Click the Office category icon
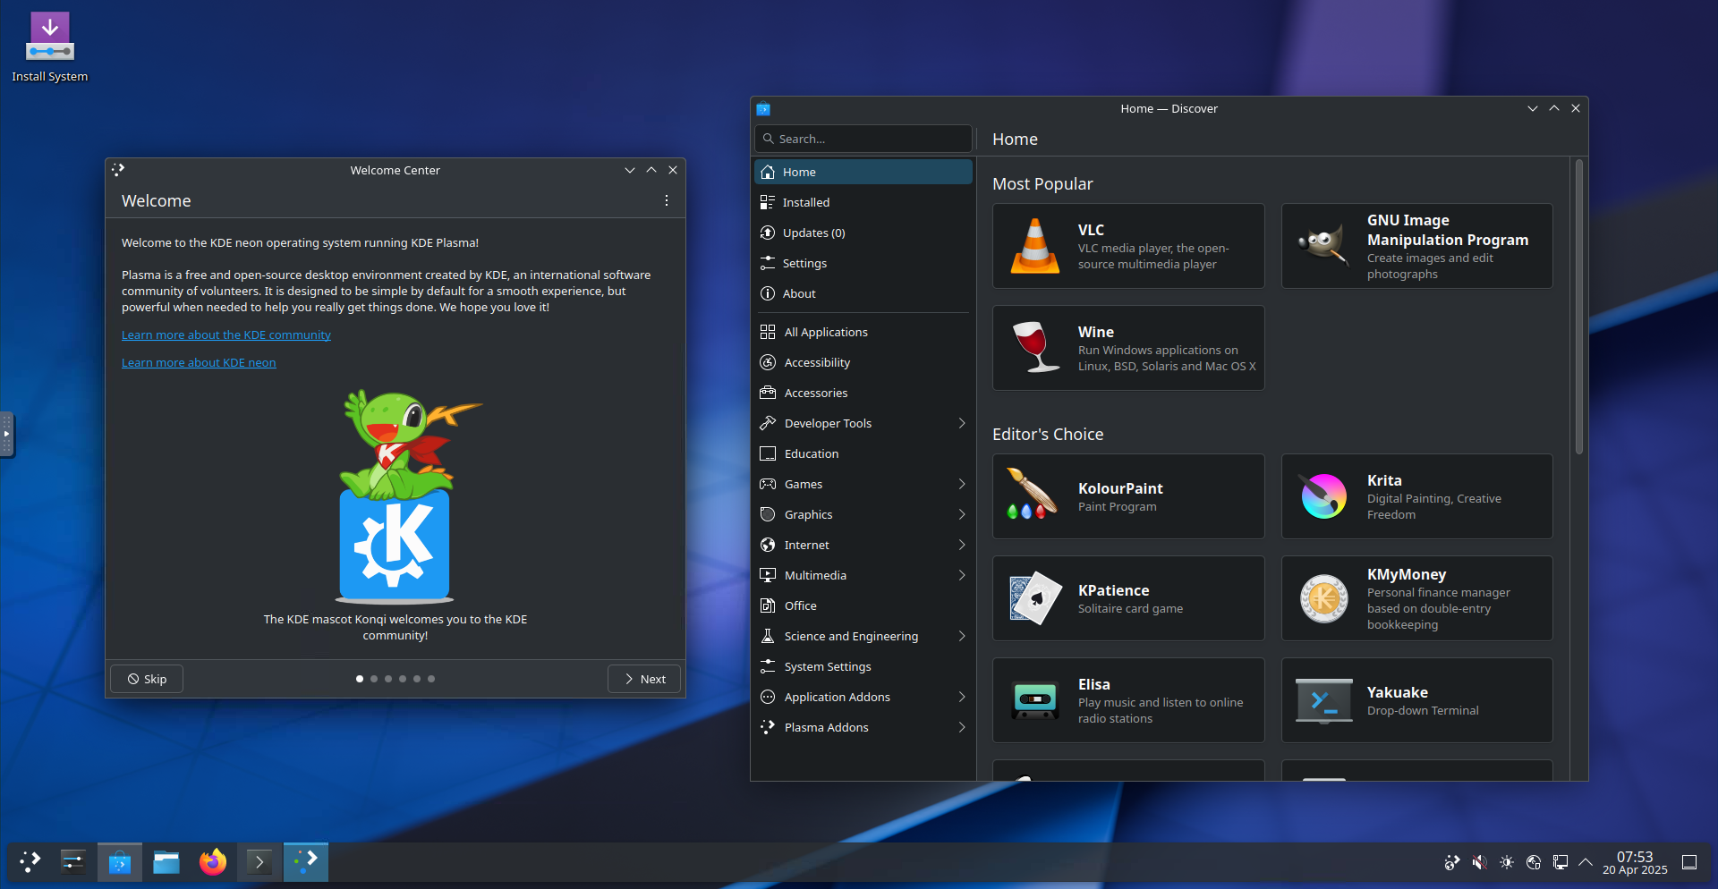The image size is (1718, 889). point(768,605)
